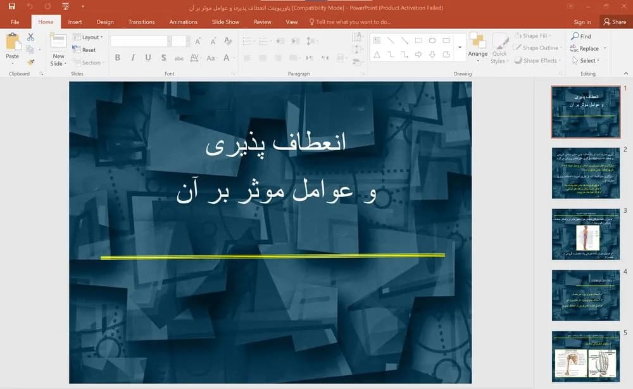Viewport: 633px width, 389px height.
Task: Toggle Underline formatting
Action: pos(148,58)
